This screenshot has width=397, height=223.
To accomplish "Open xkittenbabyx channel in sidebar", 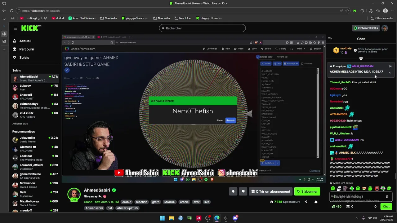I will 35,106.
